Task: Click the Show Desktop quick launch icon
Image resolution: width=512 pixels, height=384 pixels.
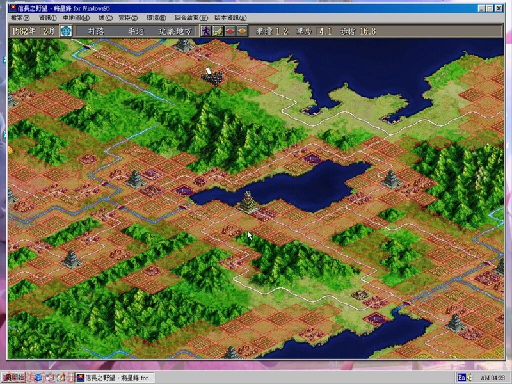Action: [50, 378]
